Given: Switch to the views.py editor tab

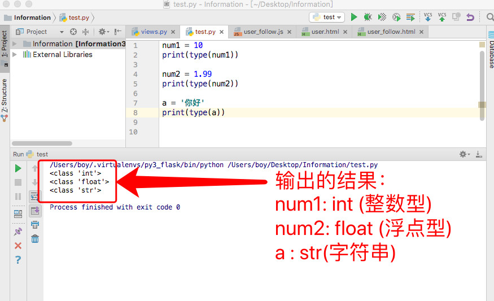Looking at the screenshot, I should tap(150, 32).
